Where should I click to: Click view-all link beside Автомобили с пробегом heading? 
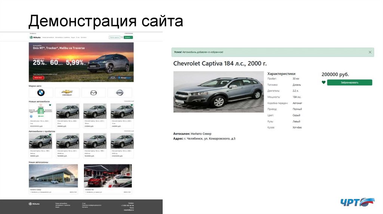pyautogui.click(x=129, y=131)
